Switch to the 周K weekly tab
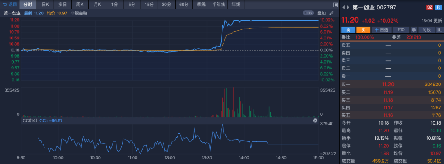The height and width of the screenshot is (164, 444). [80, 5]
